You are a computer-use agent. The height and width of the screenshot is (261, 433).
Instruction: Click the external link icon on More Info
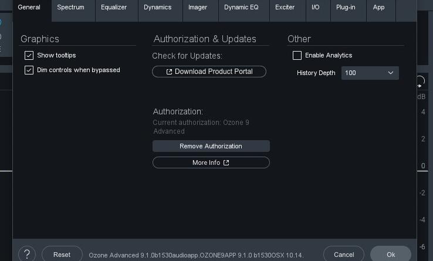[x=226, y=162]
